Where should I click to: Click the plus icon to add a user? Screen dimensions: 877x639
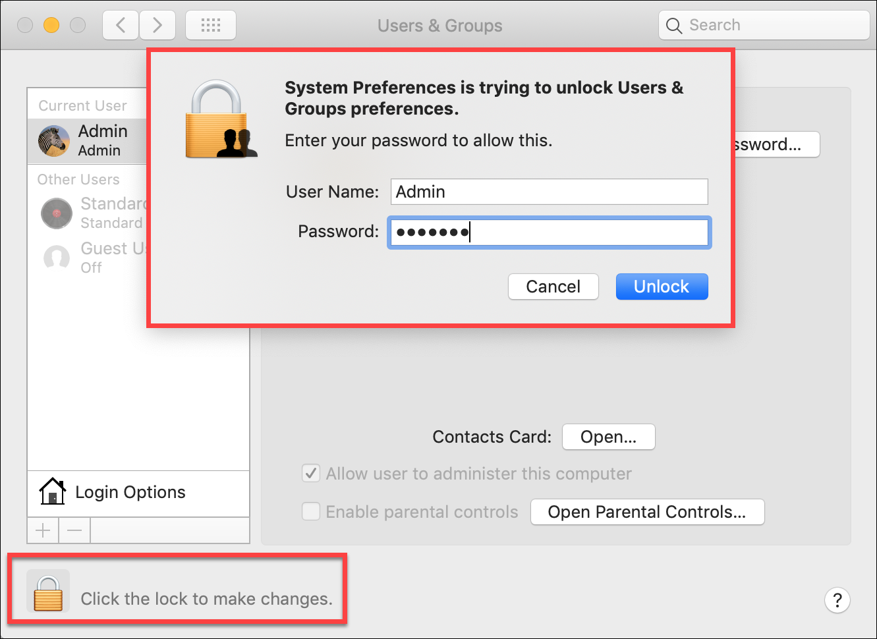pos(43,530)
